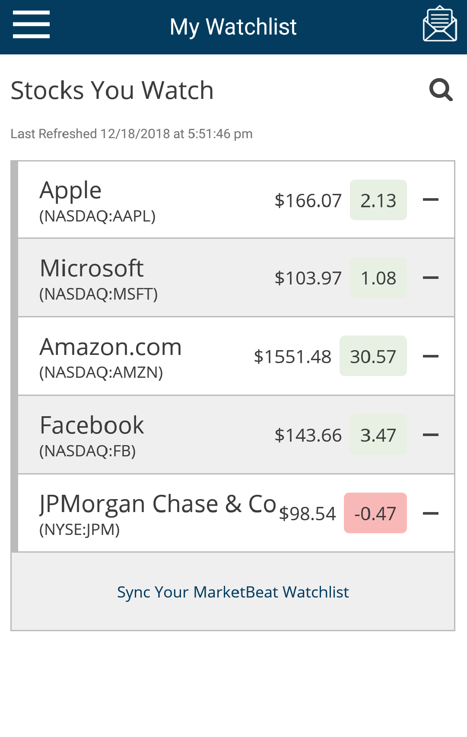Tap the Amazon $1551.48 price
Image resolution: width=467 pixels, height=737 pixels.
(292, 357)
